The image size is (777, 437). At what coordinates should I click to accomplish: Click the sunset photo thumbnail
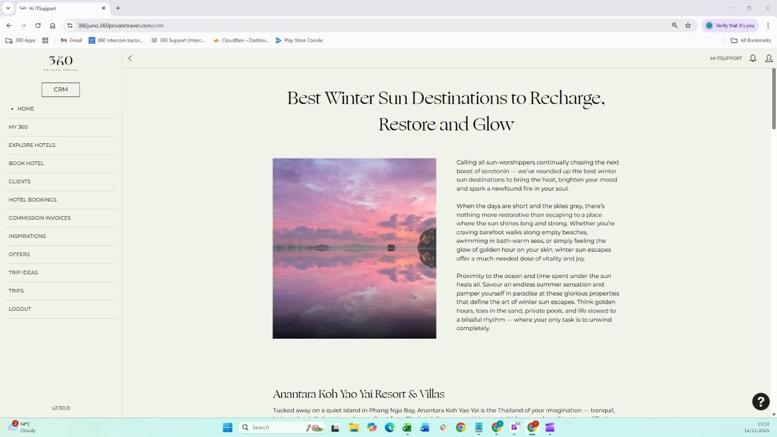click(x=355, y=248)
